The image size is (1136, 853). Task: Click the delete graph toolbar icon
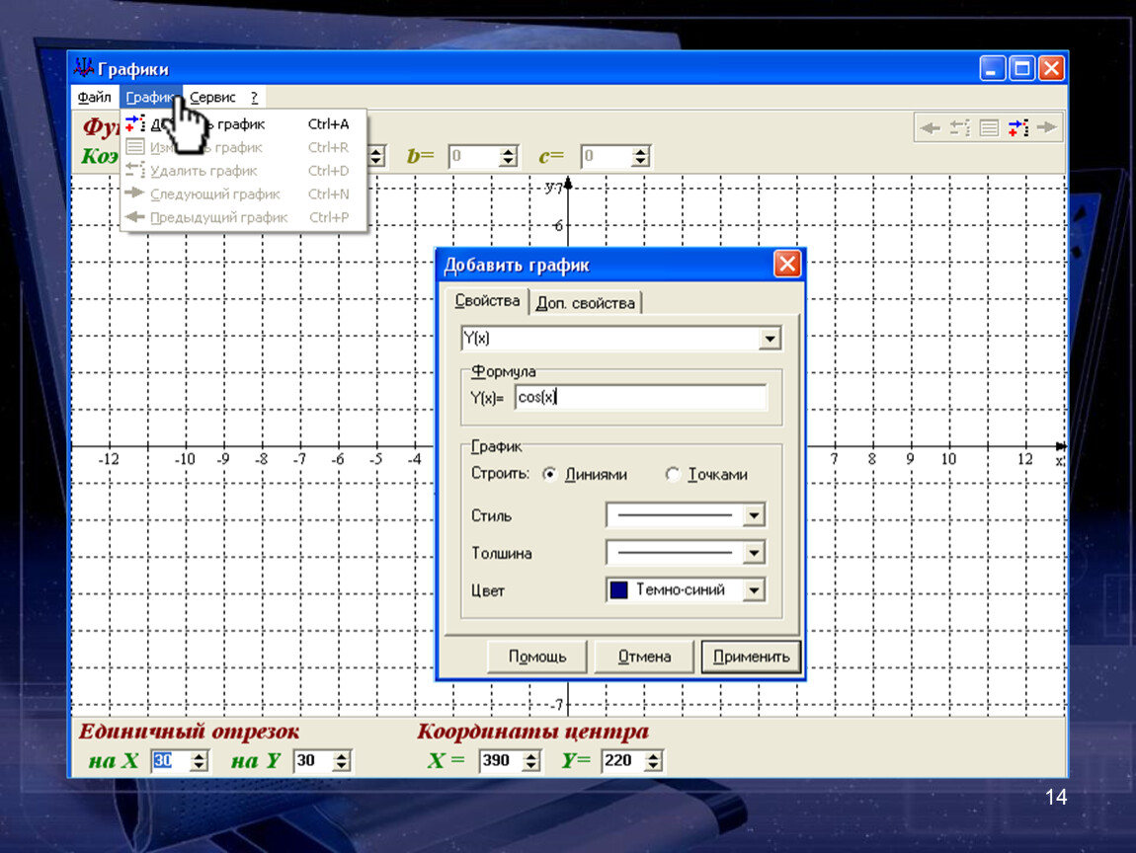[x=960, y=128]
